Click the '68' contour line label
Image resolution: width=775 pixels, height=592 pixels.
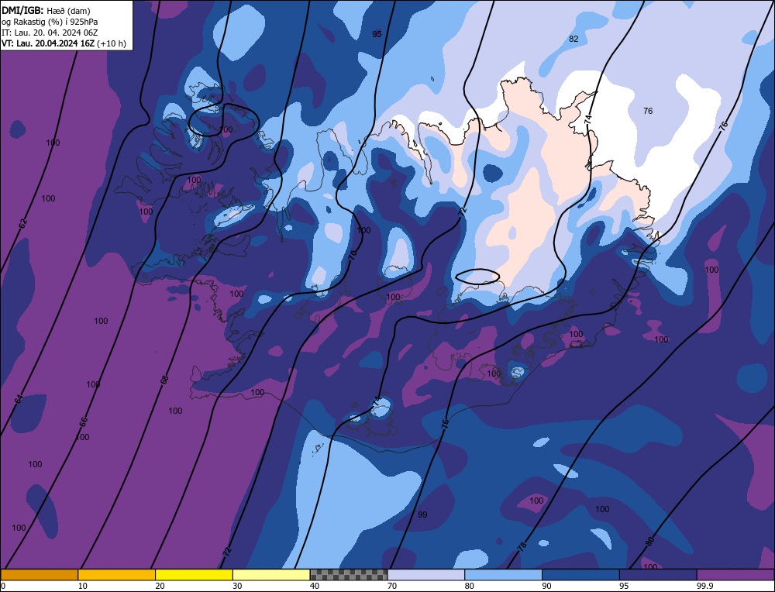(164, 380)
